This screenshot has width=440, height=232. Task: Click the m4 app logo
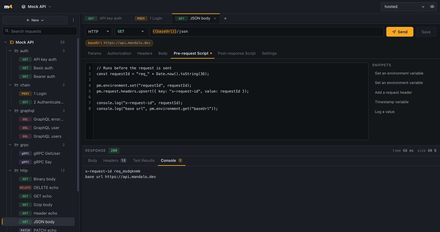(x=8, y=7)
